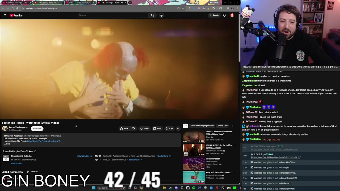
Task: Switch to Guilty Of Being White tab
Action: [48, 3]
